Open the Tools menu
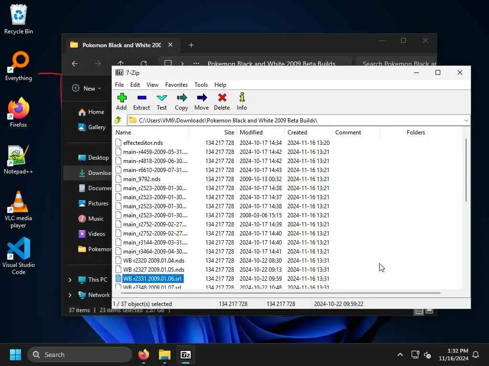The image size is (489, 366). [201, 85]
